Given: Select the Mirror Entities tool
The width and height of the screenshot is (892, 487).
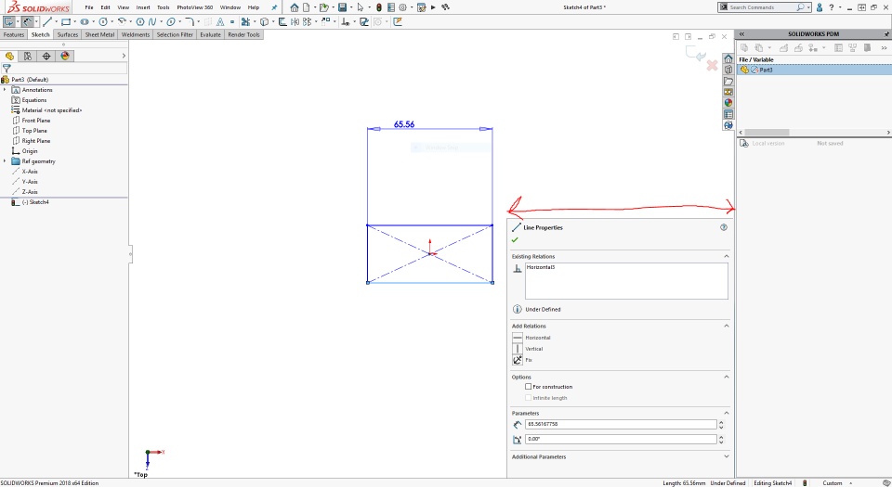Looking at the screenshot, I should pyautogui.click(x=295, y=21).
